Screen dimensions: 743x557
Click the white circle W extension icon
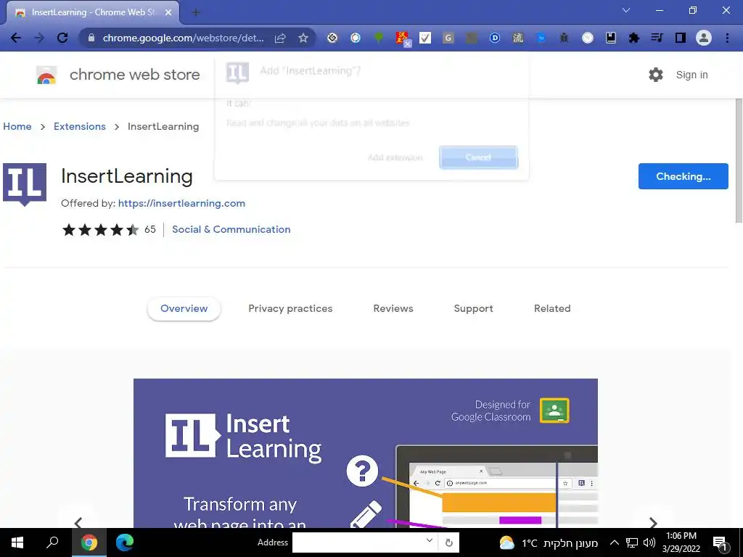click(x=588, y=38)
